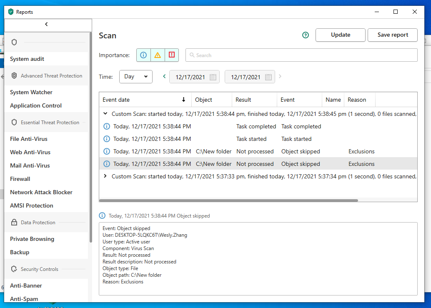Open the end date calendar picker
This screenshot has width=431, height=308.
[268, 77]
